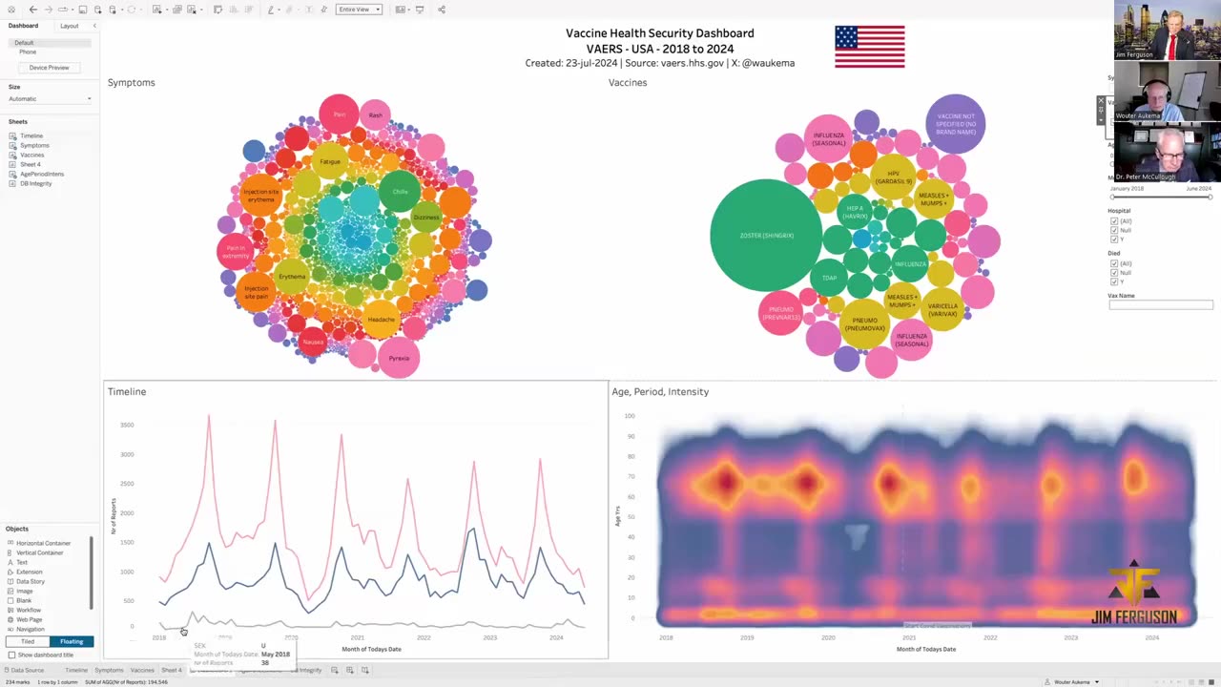
Task: Click the date slider's June 2024 handle
Action: coord(1211,197)
